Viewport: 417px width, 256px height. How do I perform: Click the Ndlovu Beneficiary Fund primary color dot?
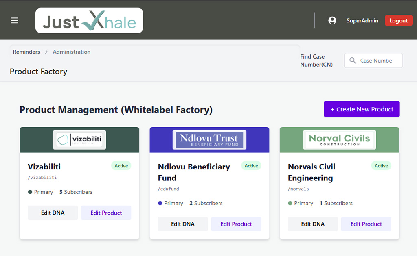tap(160, 203)
